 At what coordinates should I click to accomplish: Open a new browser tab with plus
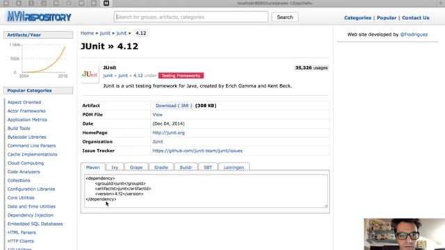point(441,3)
